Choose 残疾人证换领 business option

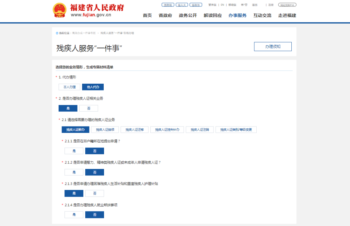[105, 130]
